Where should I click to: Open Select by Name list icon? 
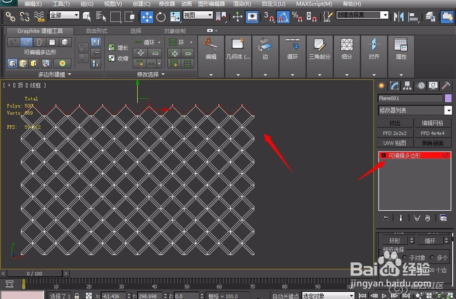pos(101,16)
